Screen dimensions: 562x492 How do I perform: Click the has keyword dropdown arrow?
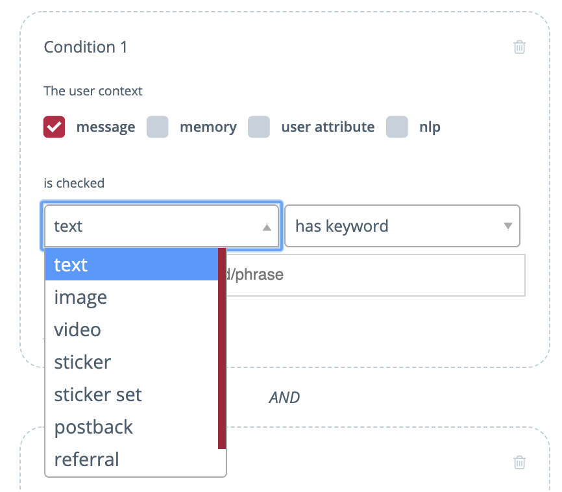click(507, 227)
